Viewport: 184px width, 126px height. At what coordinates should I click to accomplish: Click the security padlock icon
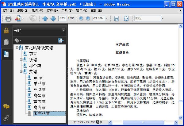(6, 31)
